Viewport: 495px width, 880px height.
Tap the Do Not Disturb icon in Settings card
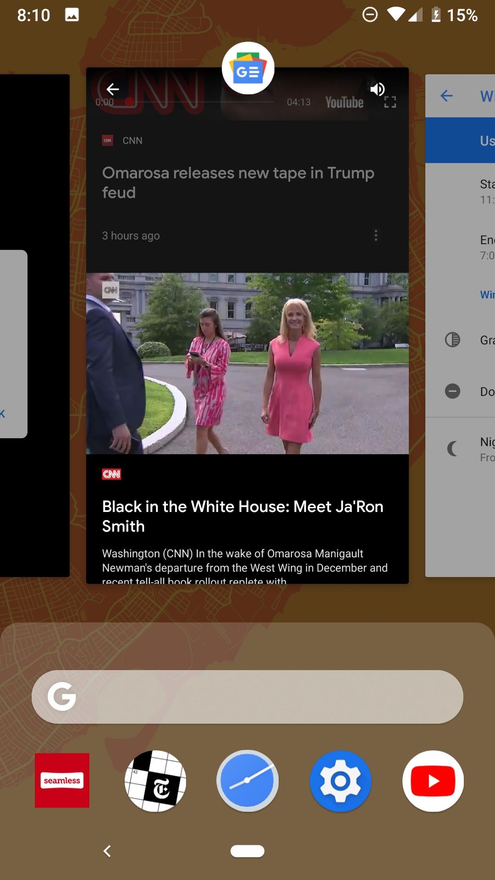(452, 391)
